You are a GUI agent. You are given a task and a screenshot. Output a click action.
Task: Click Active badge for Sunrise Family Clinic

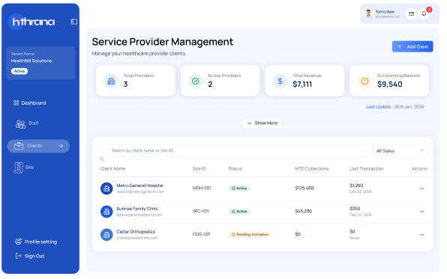pyautogui.click(x=239, y=212)
